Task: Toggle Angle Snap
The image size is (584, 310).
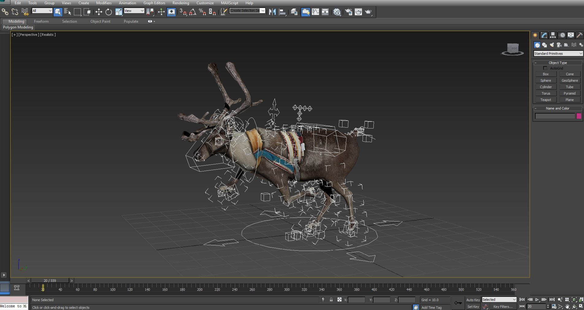Action: pyautogui.click(x=193, y=12)
